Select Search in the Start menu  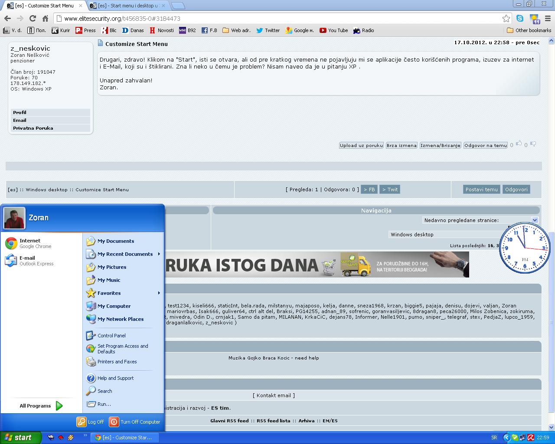(124, 391)
